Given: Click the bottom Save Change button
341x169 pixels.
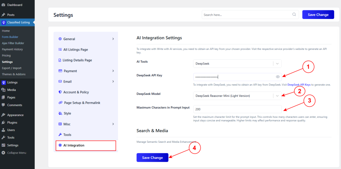Looking at the screenshot, I should point(153,158).
